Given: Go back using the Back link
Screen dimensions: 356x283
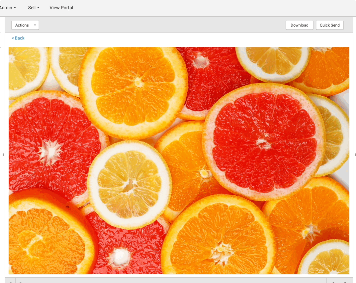Looking at the screenshot, I should point(18,38).
